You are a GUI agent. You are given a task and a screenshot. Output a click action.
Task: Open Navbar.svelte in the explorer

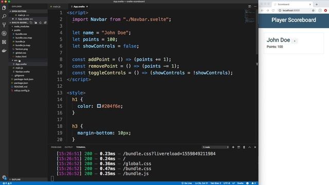point(23,72)
